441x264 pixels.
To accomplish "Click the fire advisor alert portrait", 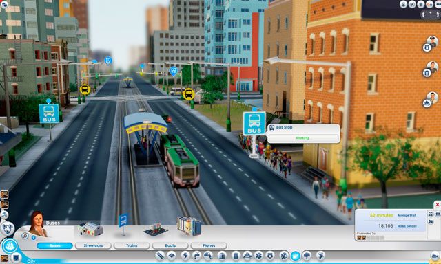I will 431,100.
